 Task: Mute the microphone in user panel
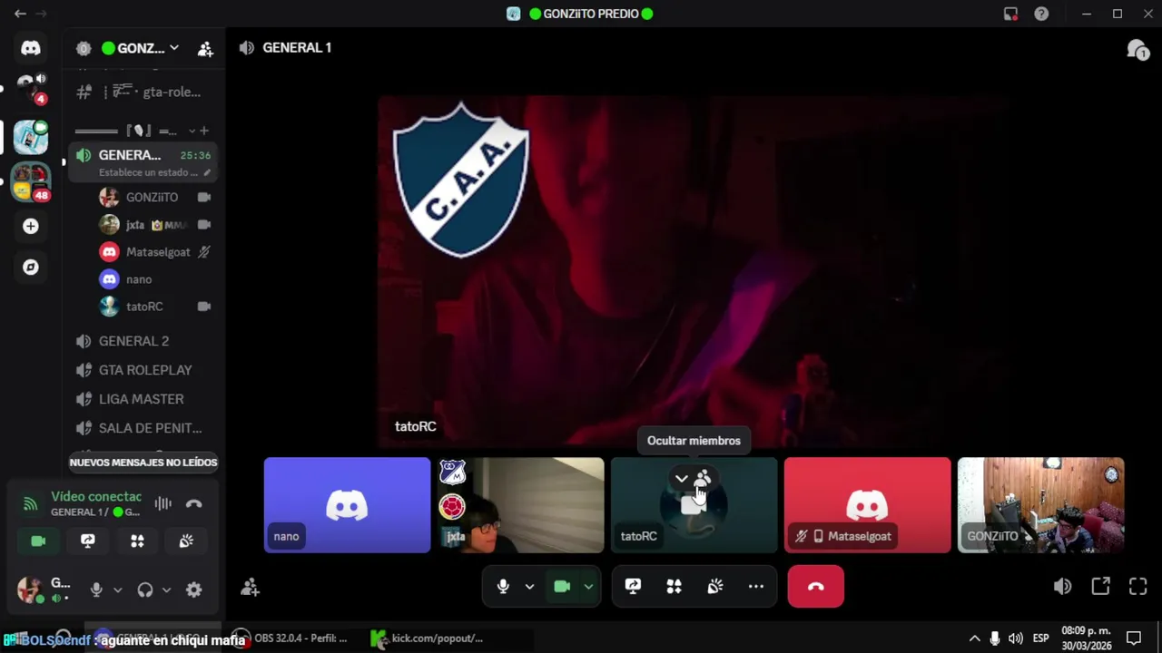[x=96, y=590]
